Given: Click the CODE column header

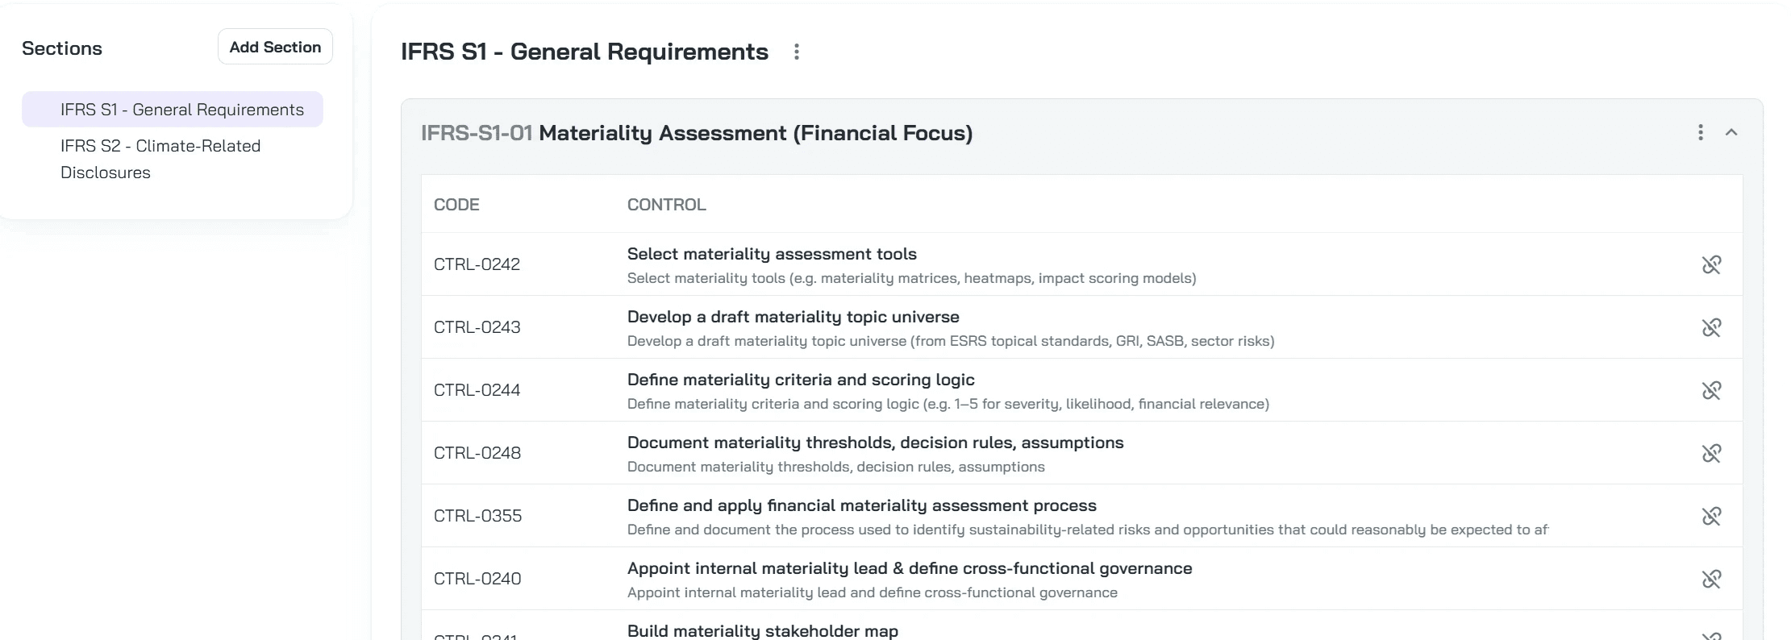Looking at the screenshot, I should click(x=456, y=205).
